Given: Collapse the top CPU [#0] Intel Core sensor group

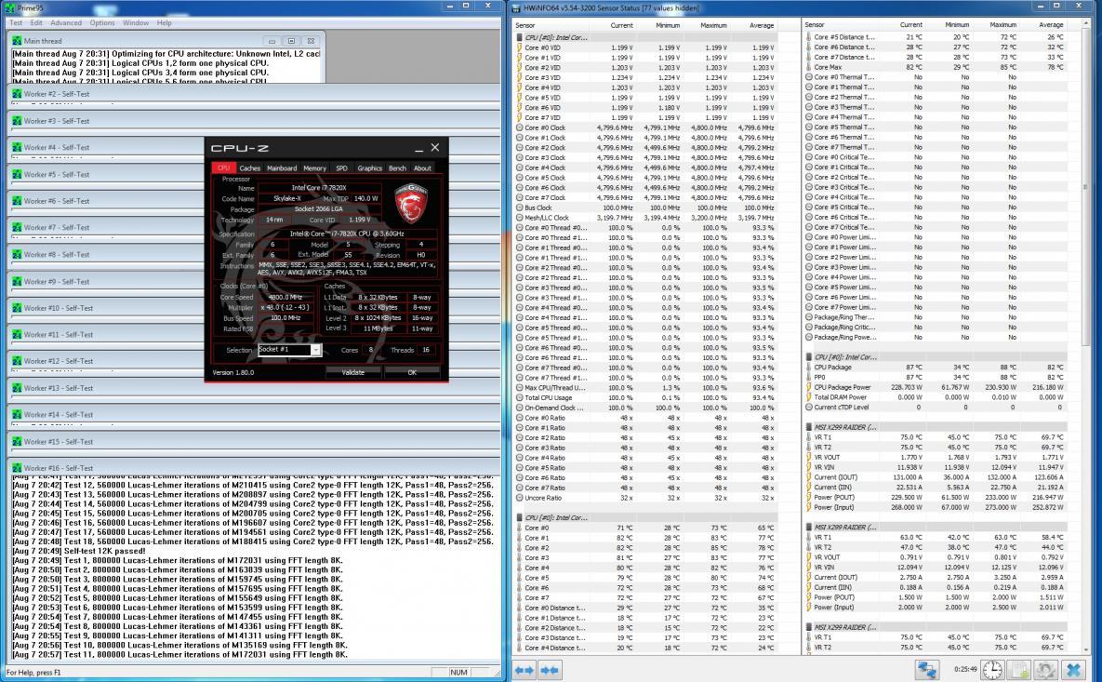Looking at the screenshot, I should [519, 37].
